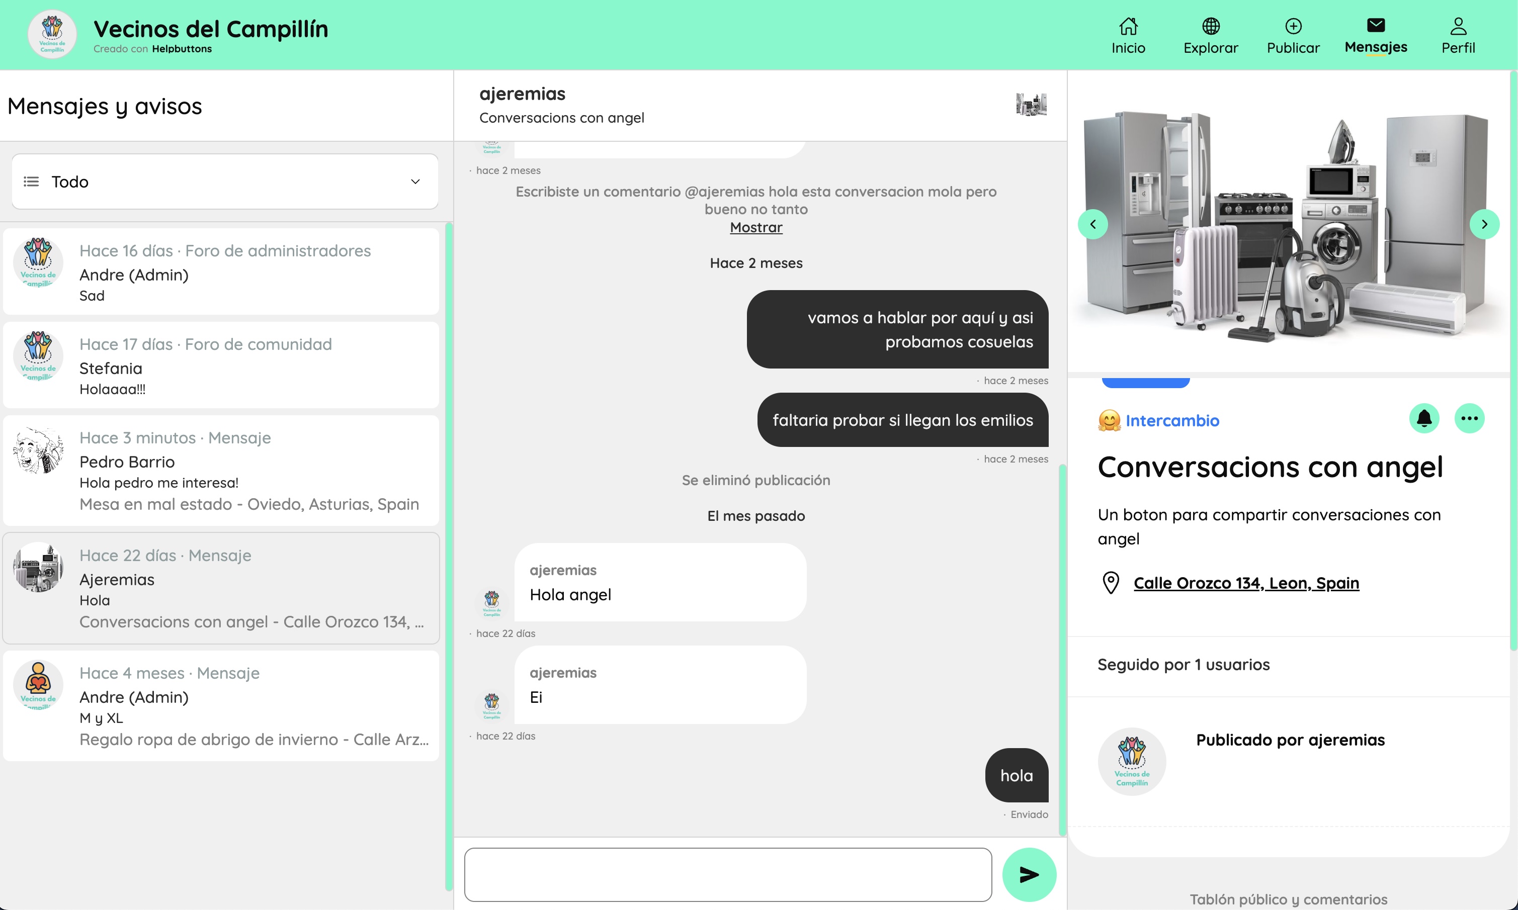Click Pedro Barrio sketch avatar
Image resolution: width=1518 pixels, height=910 pixels.
(38, 450)
